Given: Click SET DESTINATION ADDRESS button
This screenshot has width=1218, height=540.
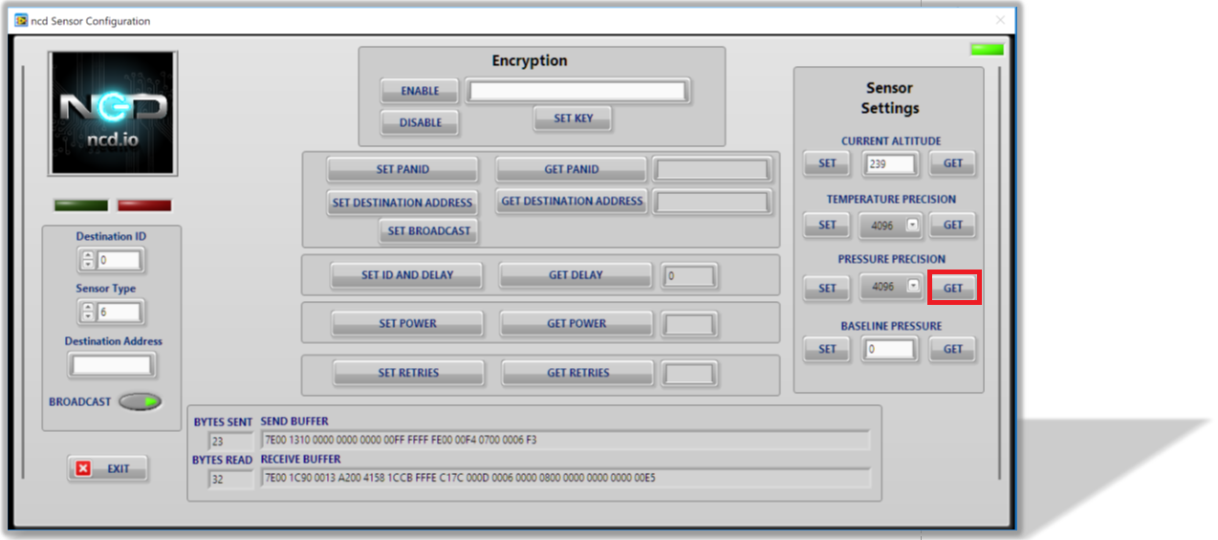Looking at the screenshot, I should click(402, 203).
